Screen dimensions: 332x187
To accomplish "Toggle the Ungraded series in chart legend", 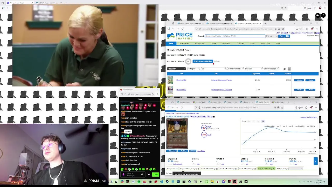I will pyautogui.click(x=270, y=126).
